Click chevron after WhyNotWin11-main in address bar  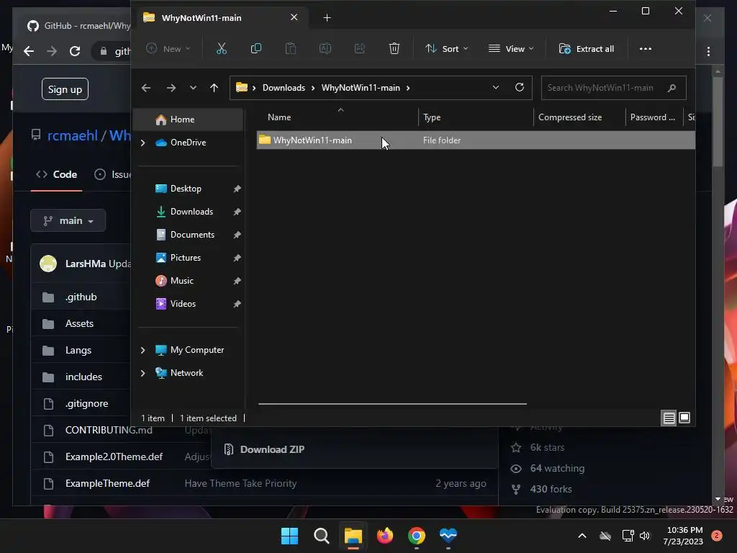[408, 88]
